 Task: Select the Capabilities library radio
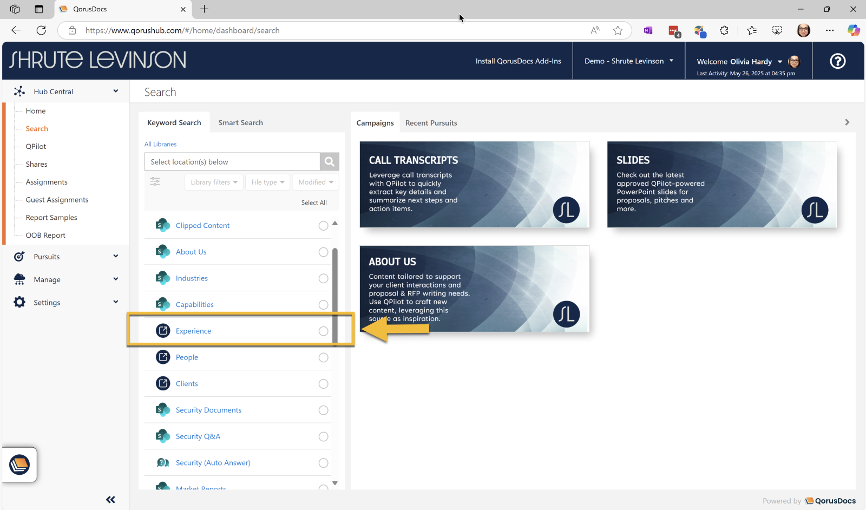323,305
